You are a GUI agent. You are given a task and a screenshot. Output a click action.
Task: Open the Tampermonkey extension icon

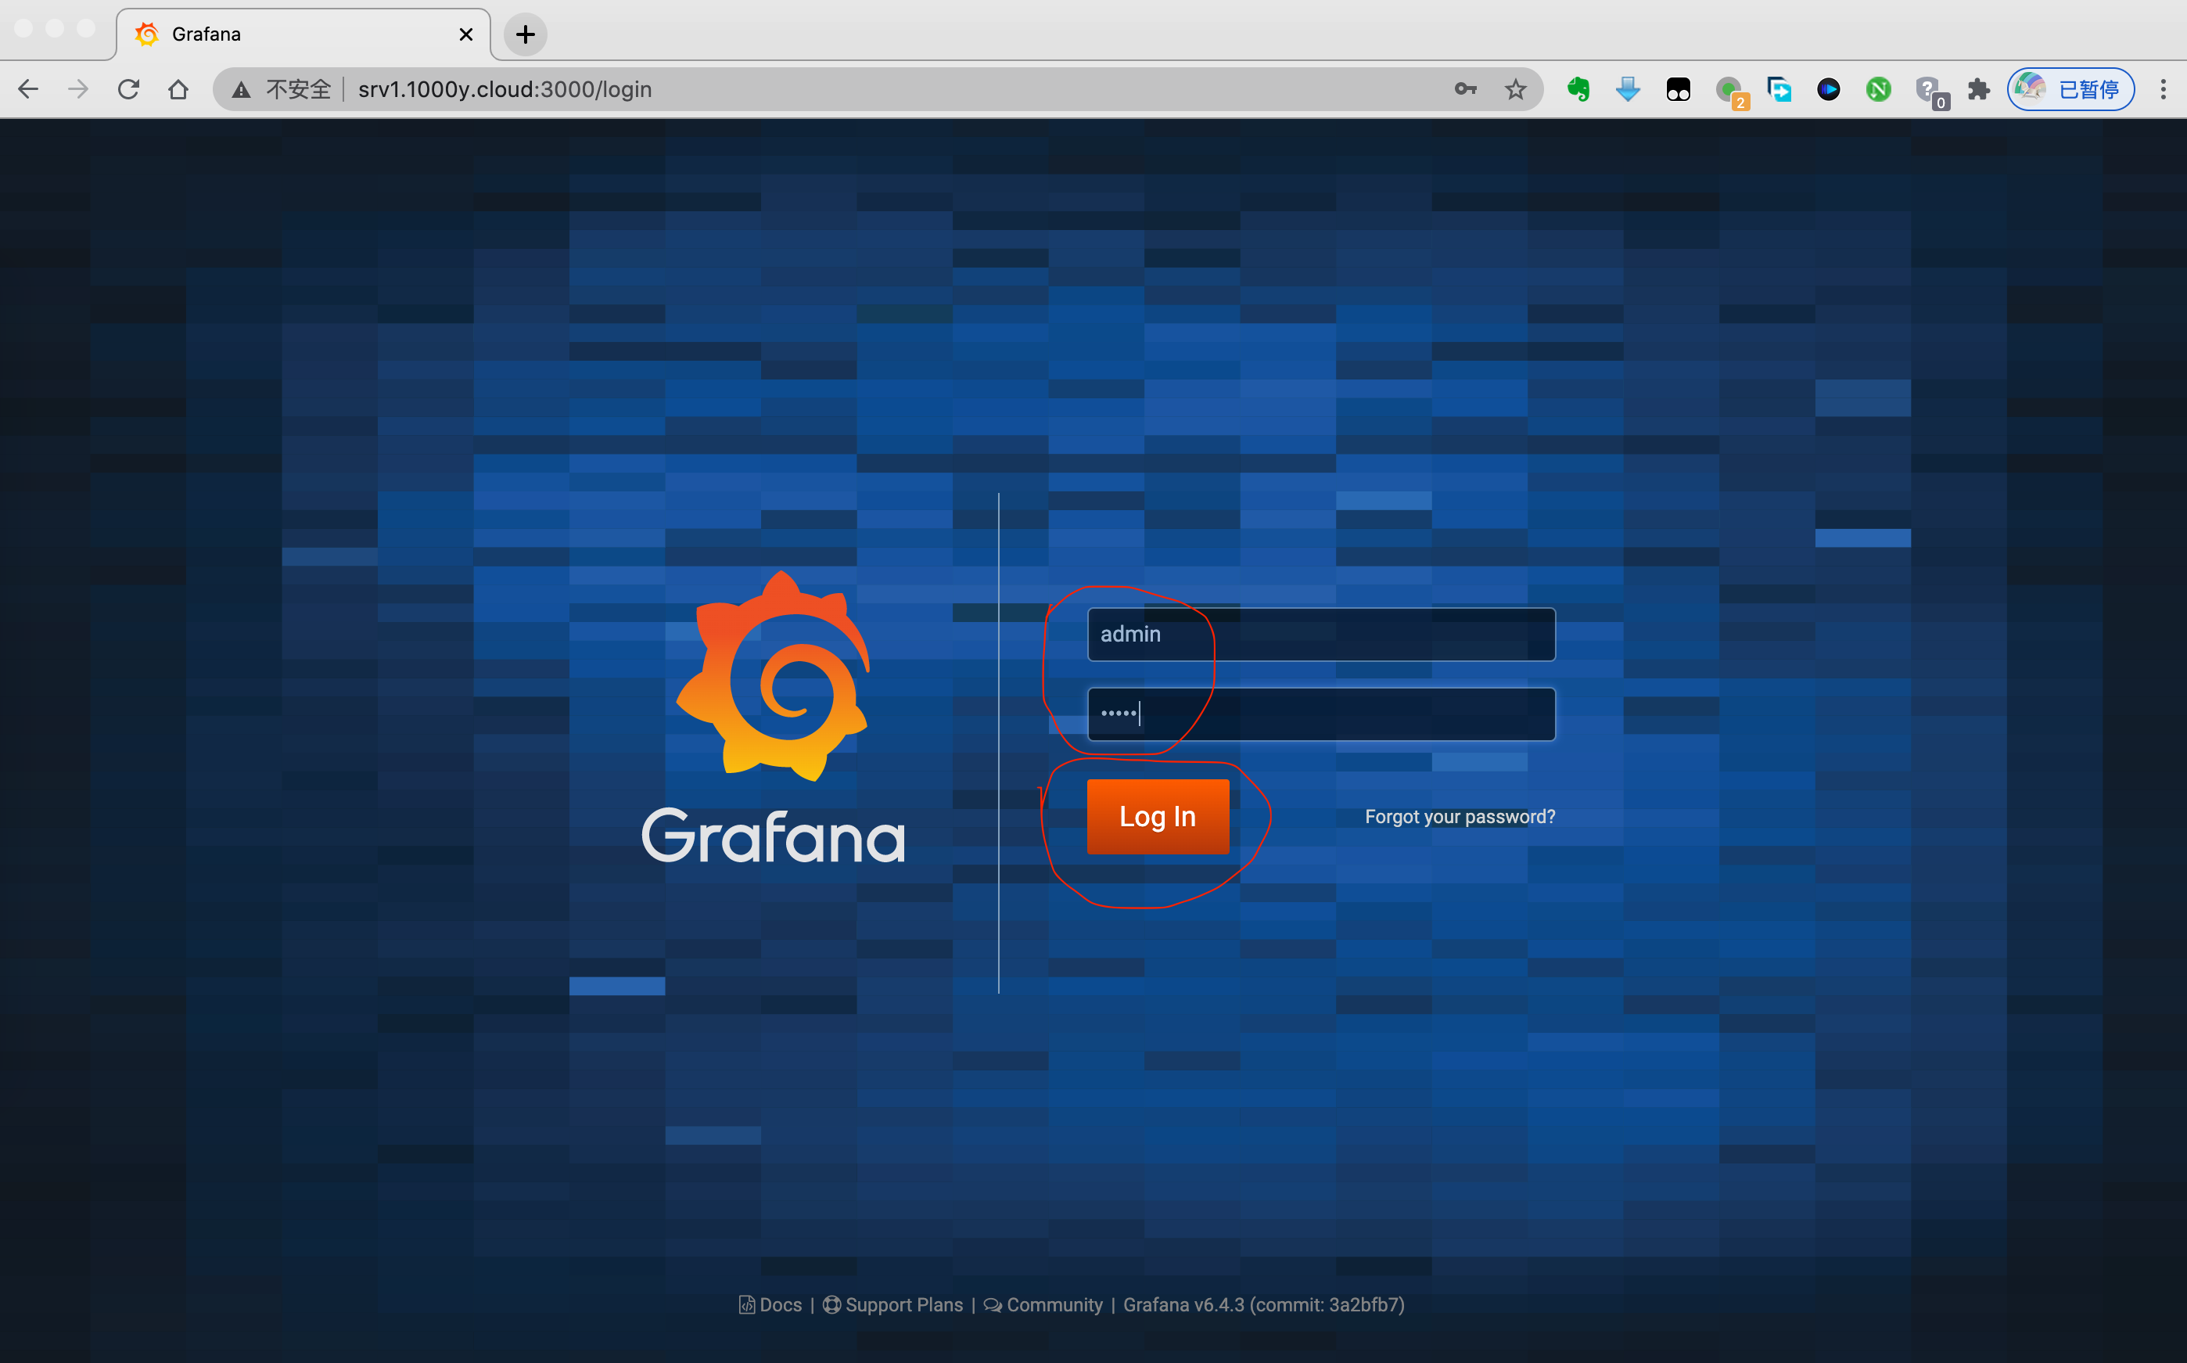click(x=1678, y=89)
